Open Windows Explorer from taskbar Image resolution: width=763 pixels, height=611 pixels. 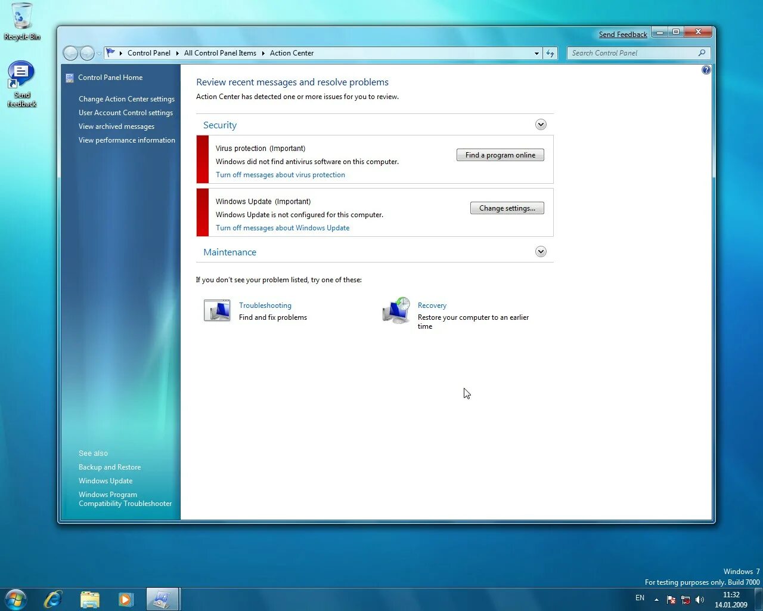point(90,599)
